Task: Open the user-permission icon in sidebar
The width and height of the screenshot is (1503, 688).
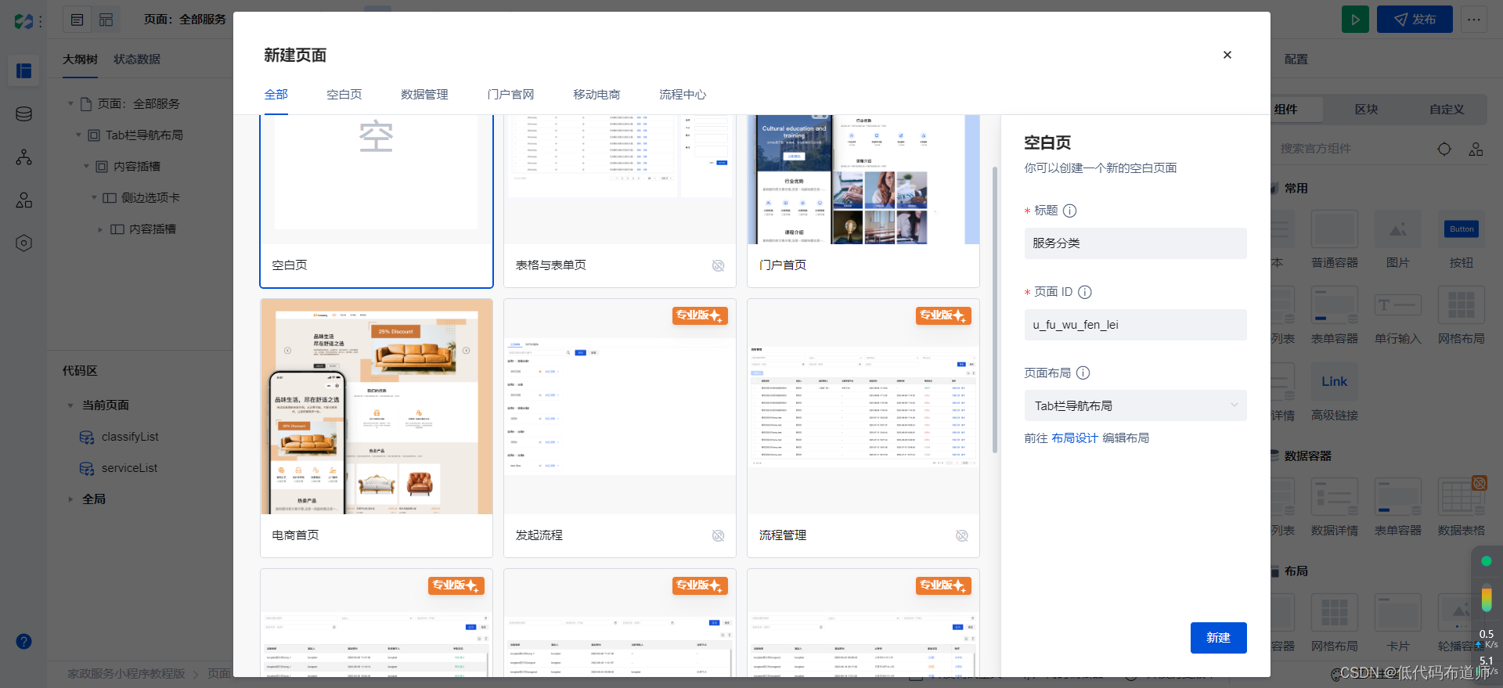Action: click(24, 200)
